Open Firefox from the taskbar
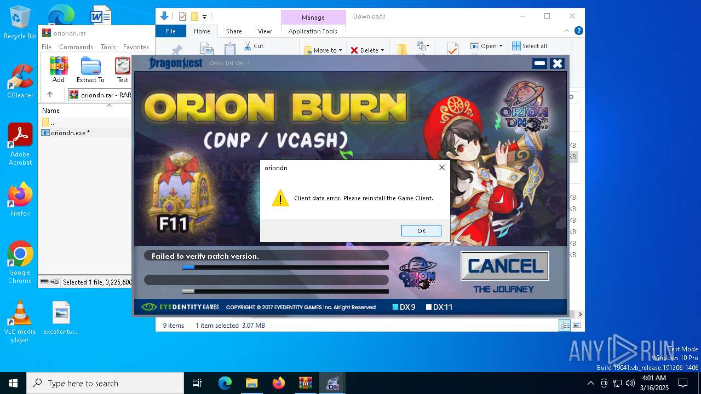This screenshot has height=394, width=701. pyautogui.click(x=279, y=383)
